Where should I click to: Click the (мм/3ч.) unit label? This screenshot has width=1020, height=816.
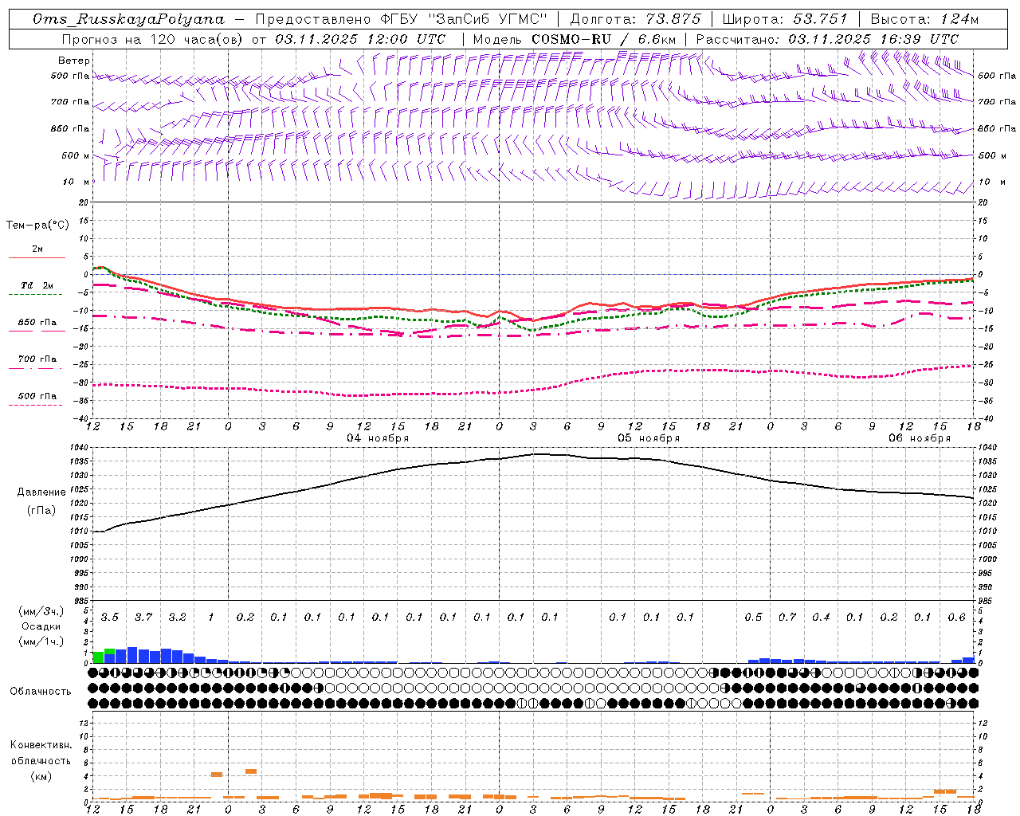[41, 612]
